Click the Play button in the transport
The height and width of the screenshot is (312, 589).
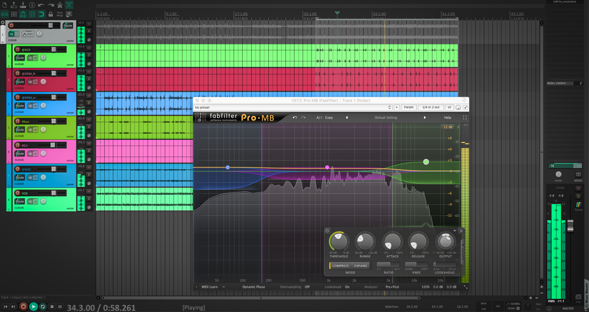tap(33, 307)
